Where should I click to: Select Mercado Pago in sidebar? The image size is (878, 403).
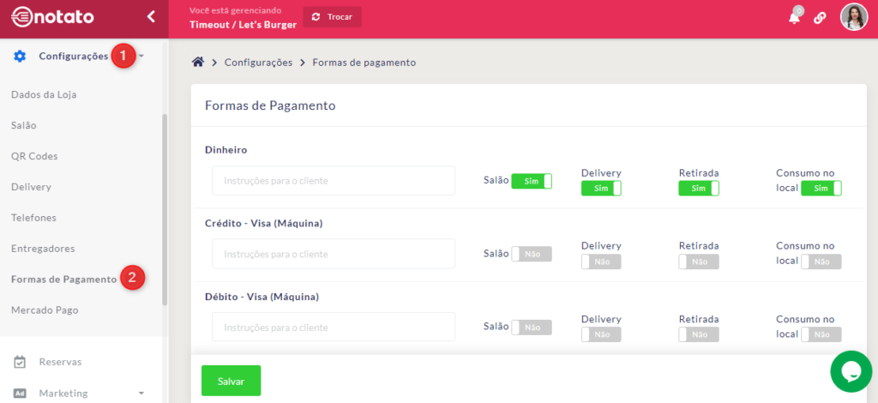click(x=45, y=310)
